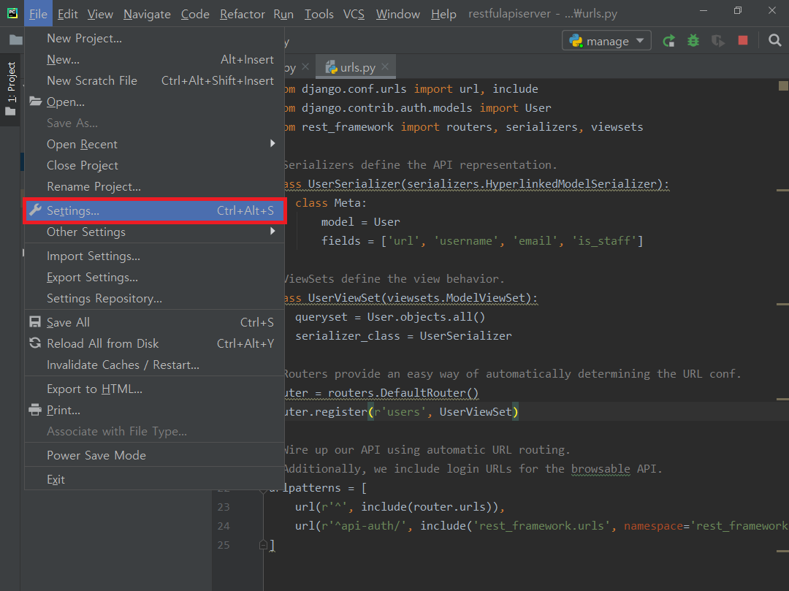Open Settings… from the File menu

pos(154,210)
